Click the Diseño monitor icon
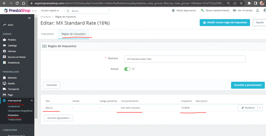 [x=5, y=84]
